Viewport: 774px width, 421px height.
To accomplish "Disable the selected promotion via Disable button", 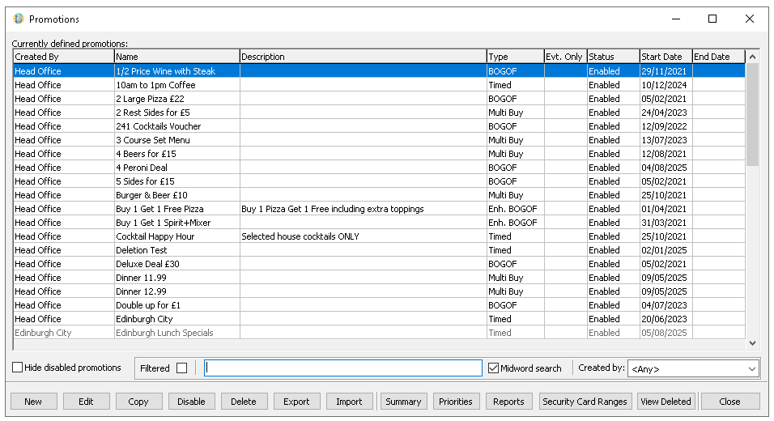I will [191, 402].
